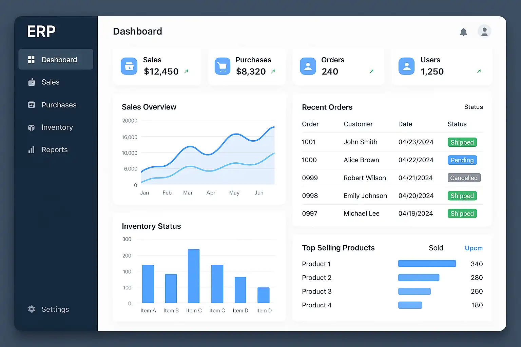Click the trend arrow on Purchases card

pyautogui.click(x=273, y=72)
